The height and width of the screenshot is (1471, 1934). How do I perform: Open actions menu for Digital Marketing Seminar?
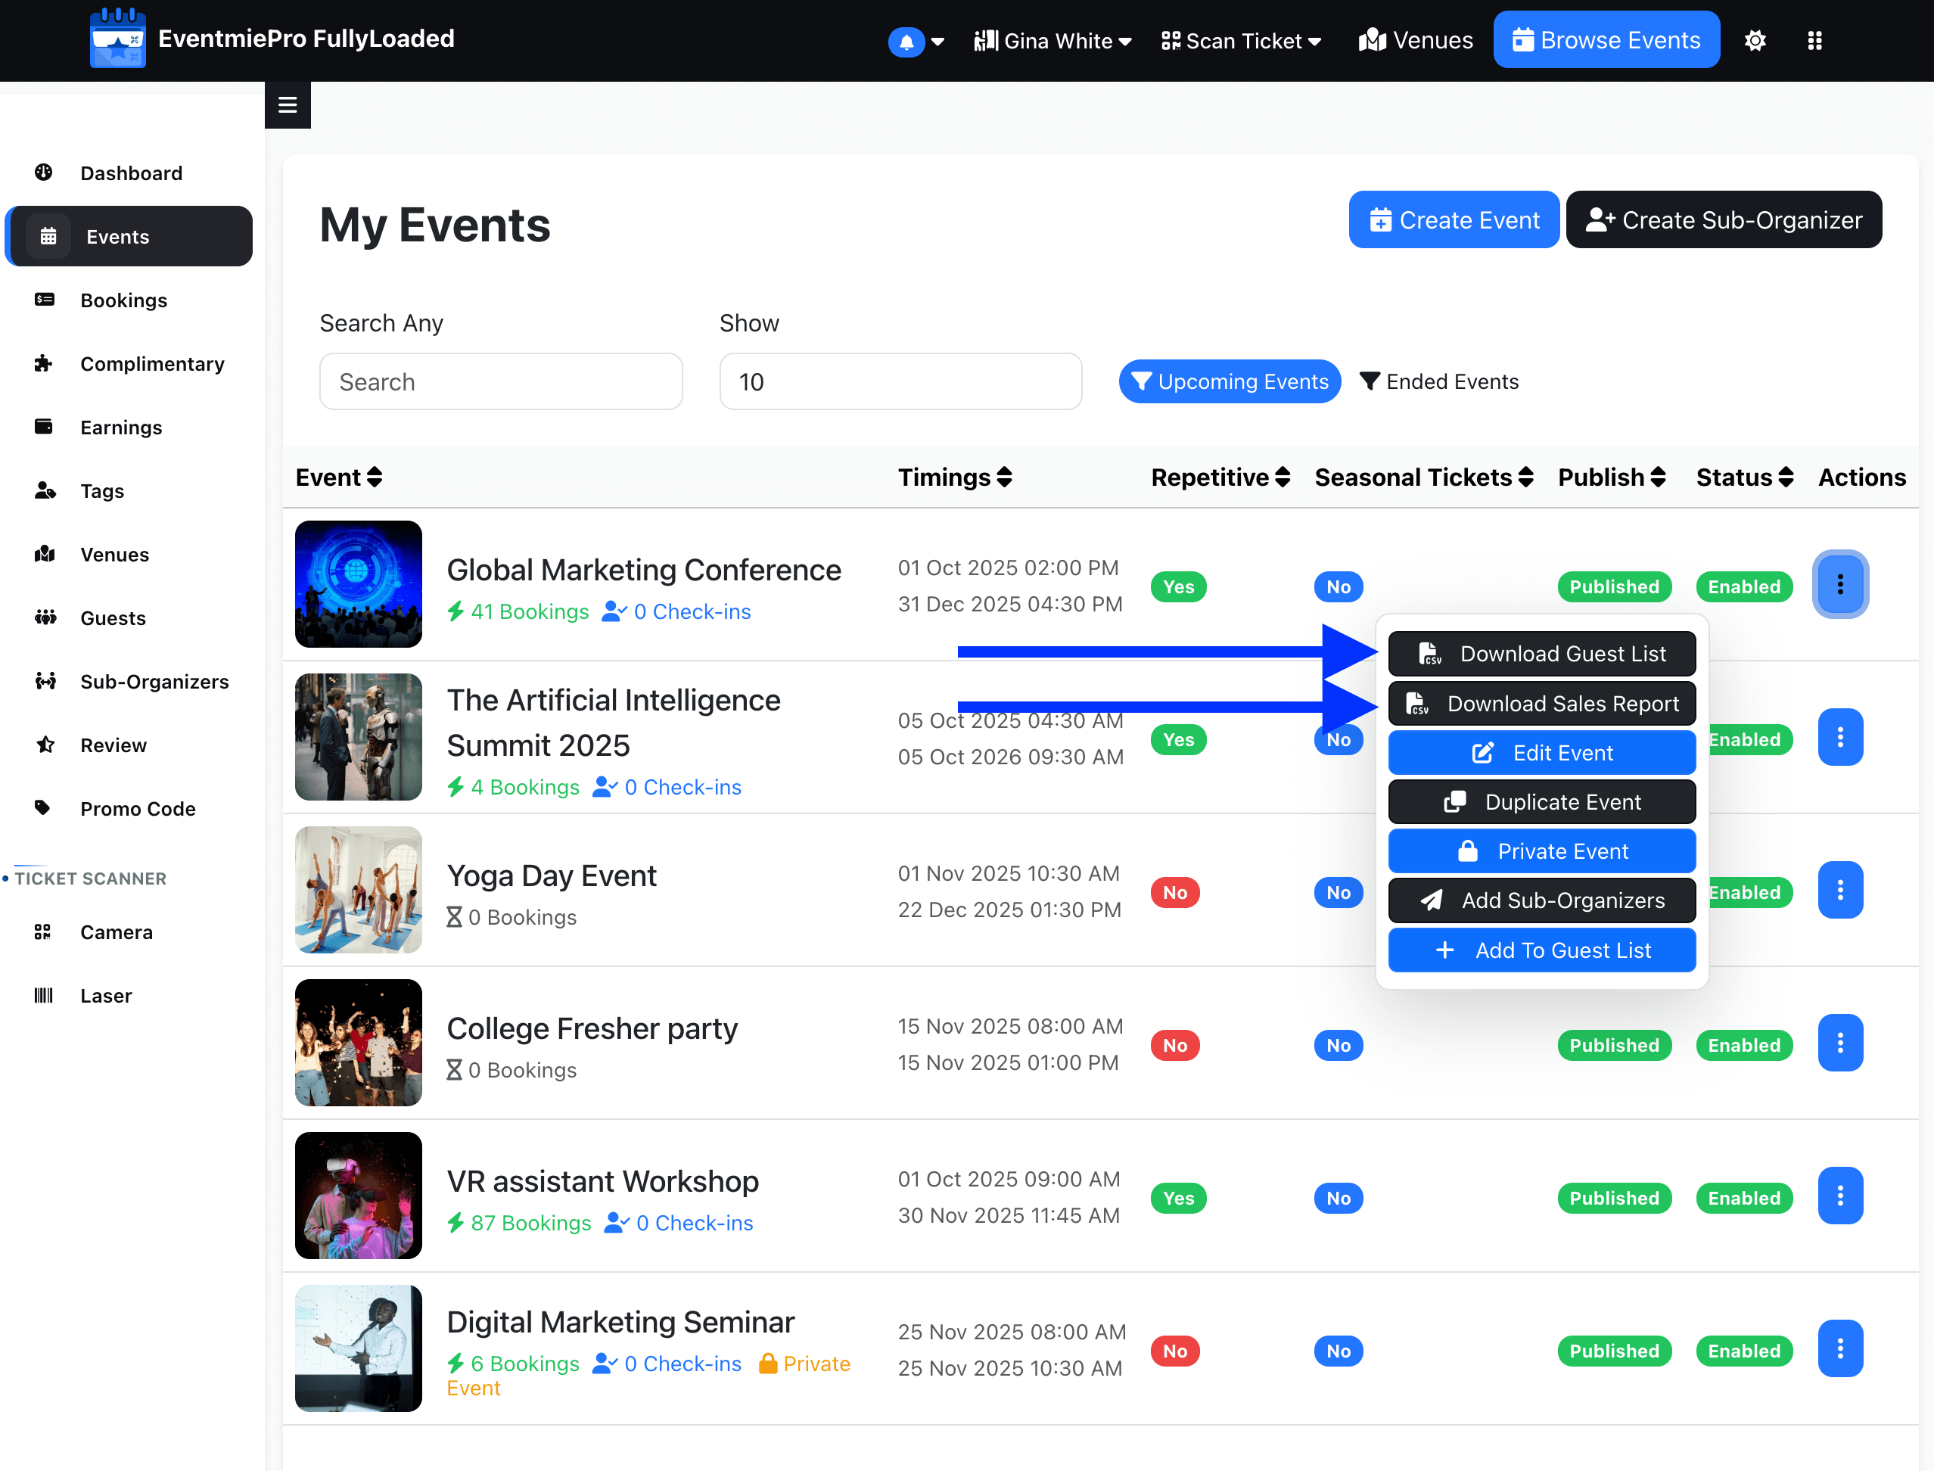[x=1839, y=1348]
